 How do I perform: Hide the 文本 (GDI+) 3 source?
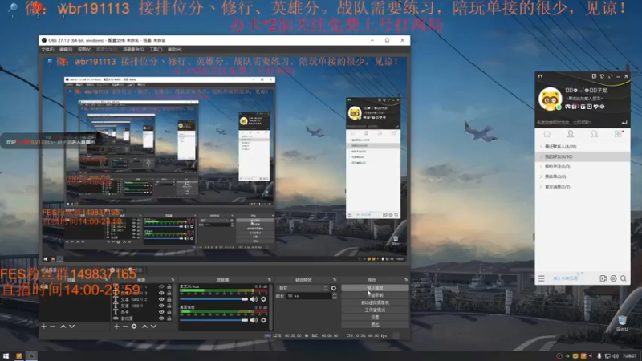[x=161, y=293]
